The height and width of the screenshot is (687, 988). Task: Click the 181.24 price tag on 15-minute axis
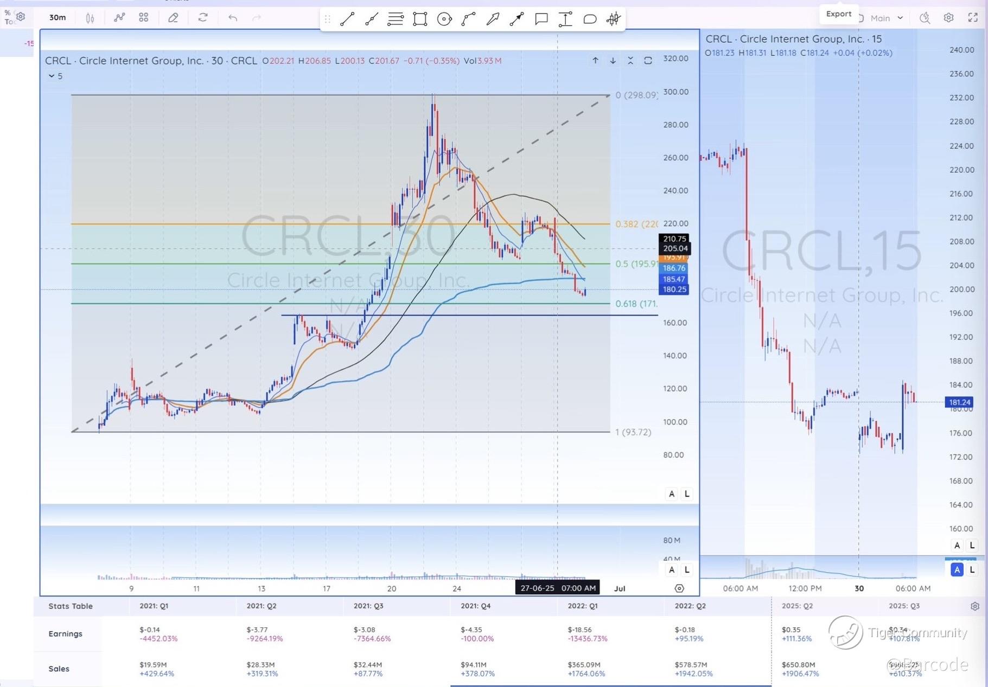tap(959, 402)
